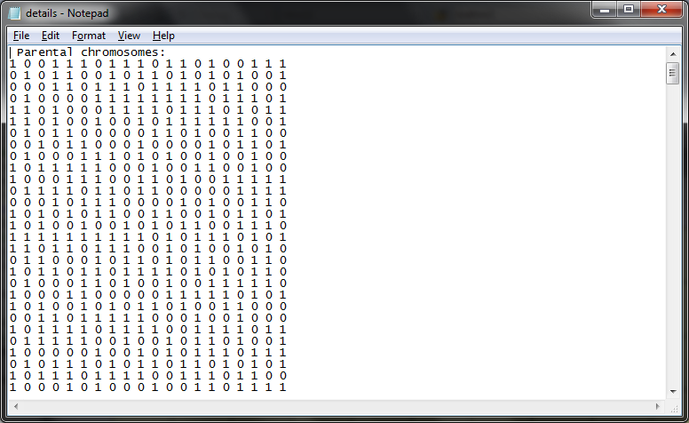Minimize the Notepad window

(x=605, y=9)
